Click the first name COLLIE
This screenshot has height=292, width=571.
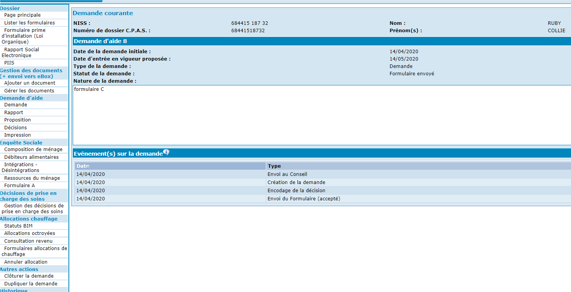point(556,30)
